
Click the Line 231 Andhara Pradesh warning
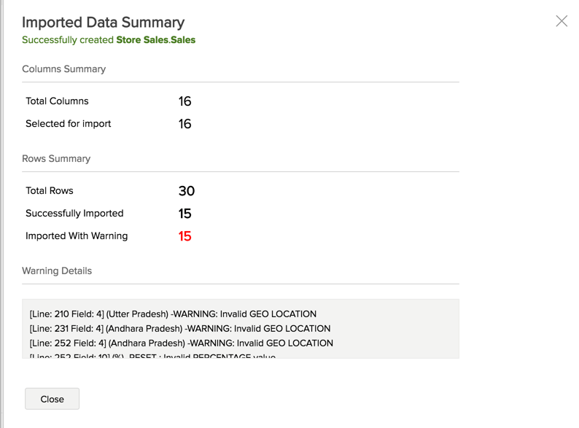coord(179,329)
